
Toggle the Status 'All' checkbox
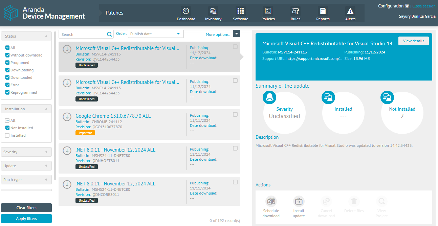pos(7,48)
